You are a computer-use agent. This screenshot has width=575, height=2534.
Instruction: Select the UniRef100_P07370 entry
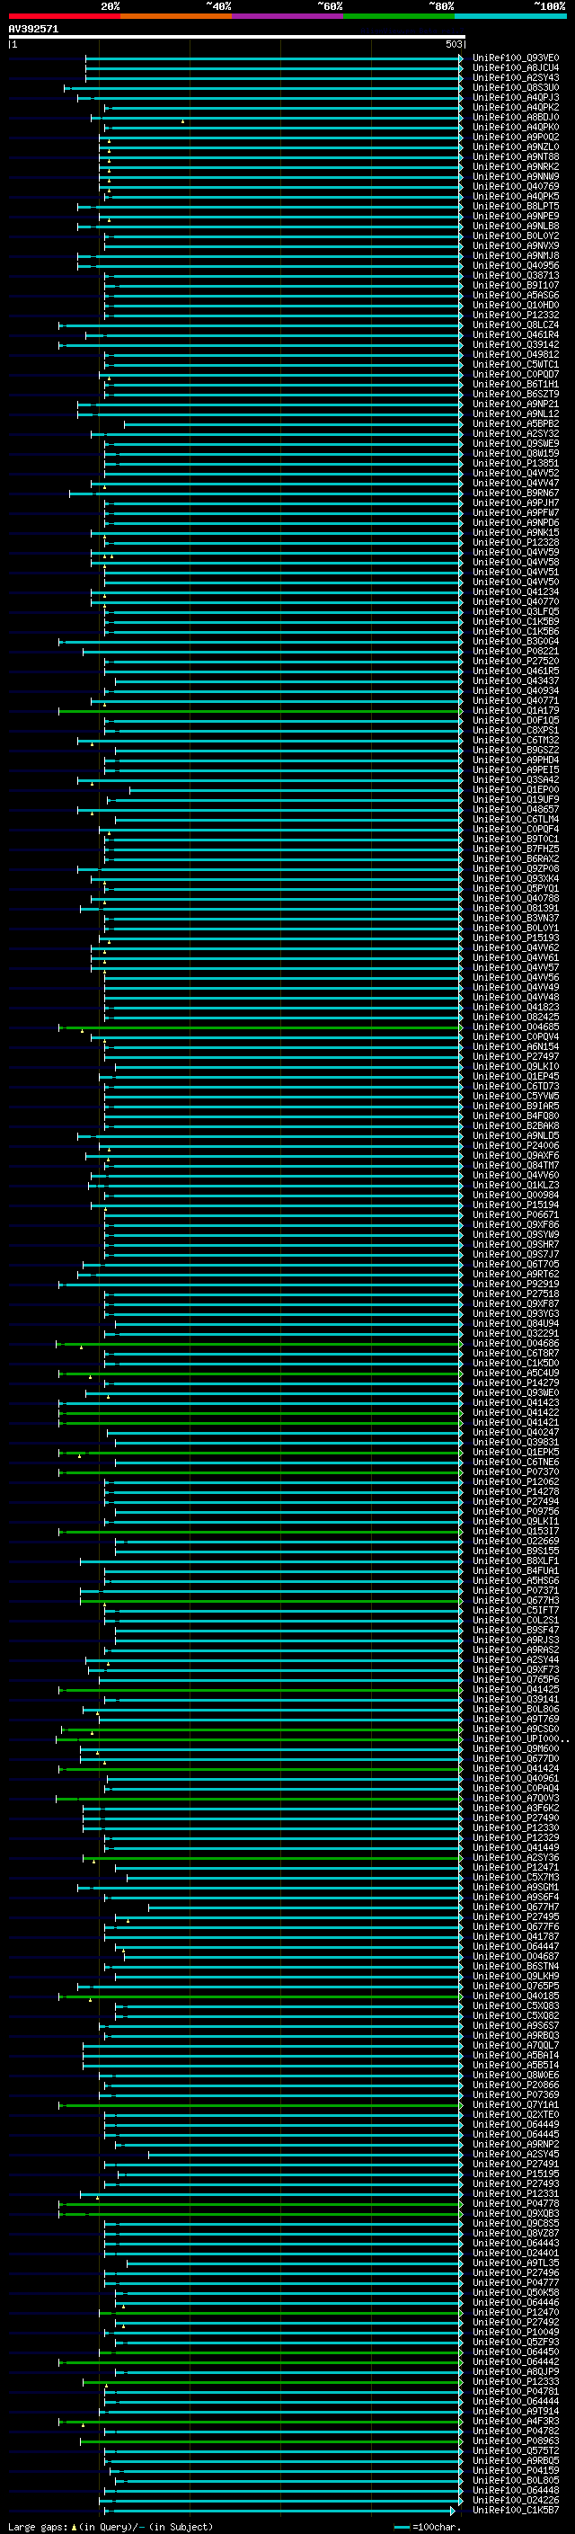click(x=516, y=1471)
